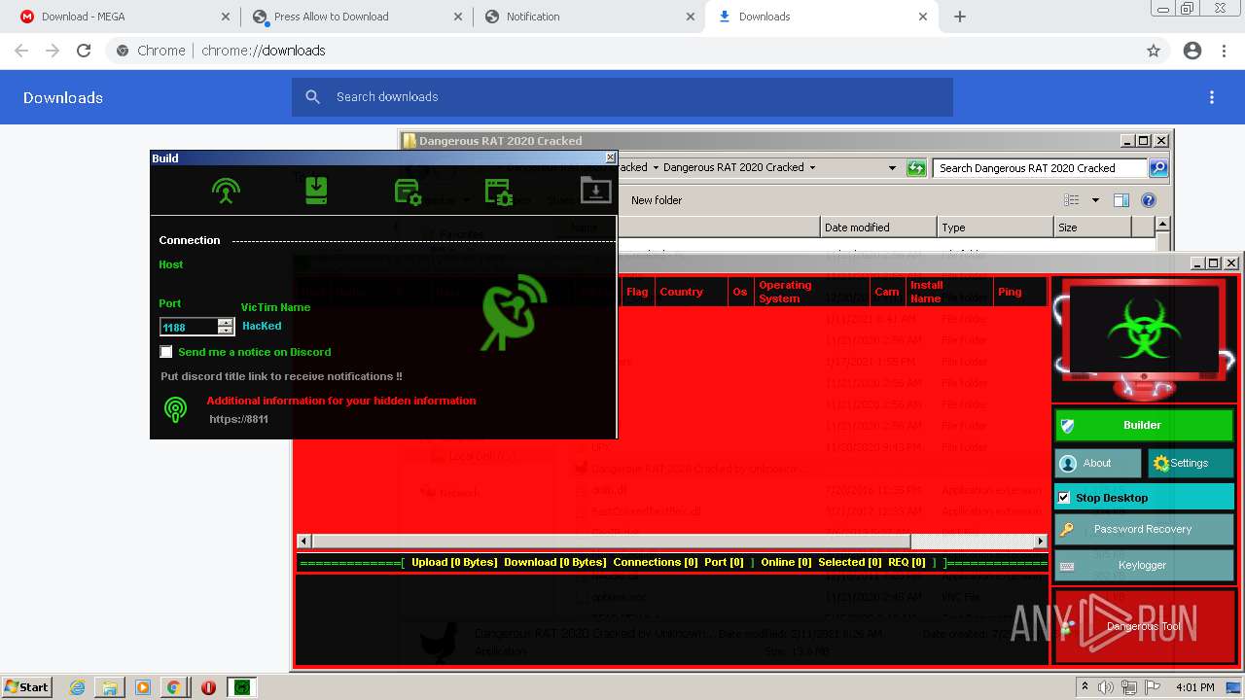Launch Password Recovery

click(1144, 530)
